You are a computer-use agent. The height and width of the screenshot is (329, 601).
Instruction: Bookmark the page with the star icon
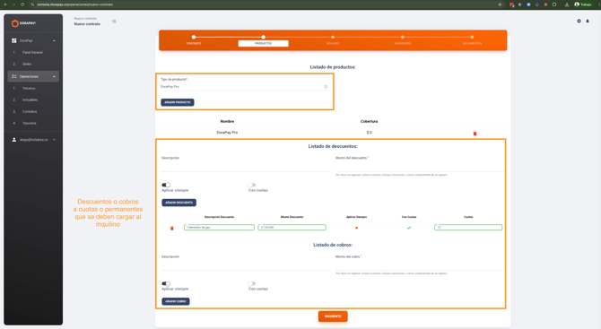pos(500,4)
